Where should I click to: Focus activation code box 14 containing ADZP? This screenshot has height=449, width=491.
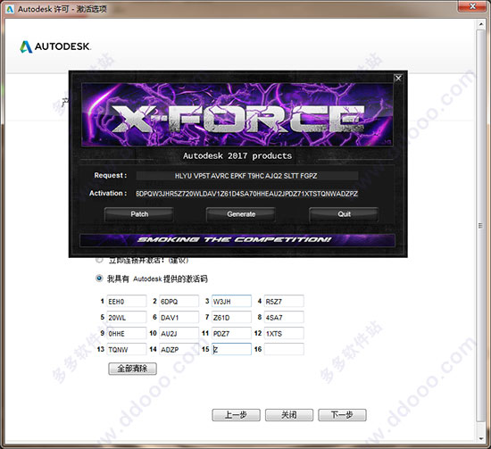coord(179,349)
